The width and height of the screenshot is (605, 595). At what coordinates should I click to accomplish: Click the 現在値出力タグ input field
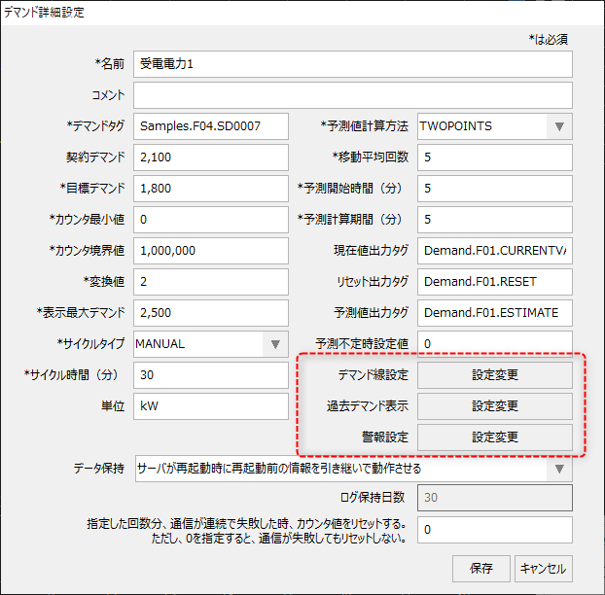coord(495,250)
